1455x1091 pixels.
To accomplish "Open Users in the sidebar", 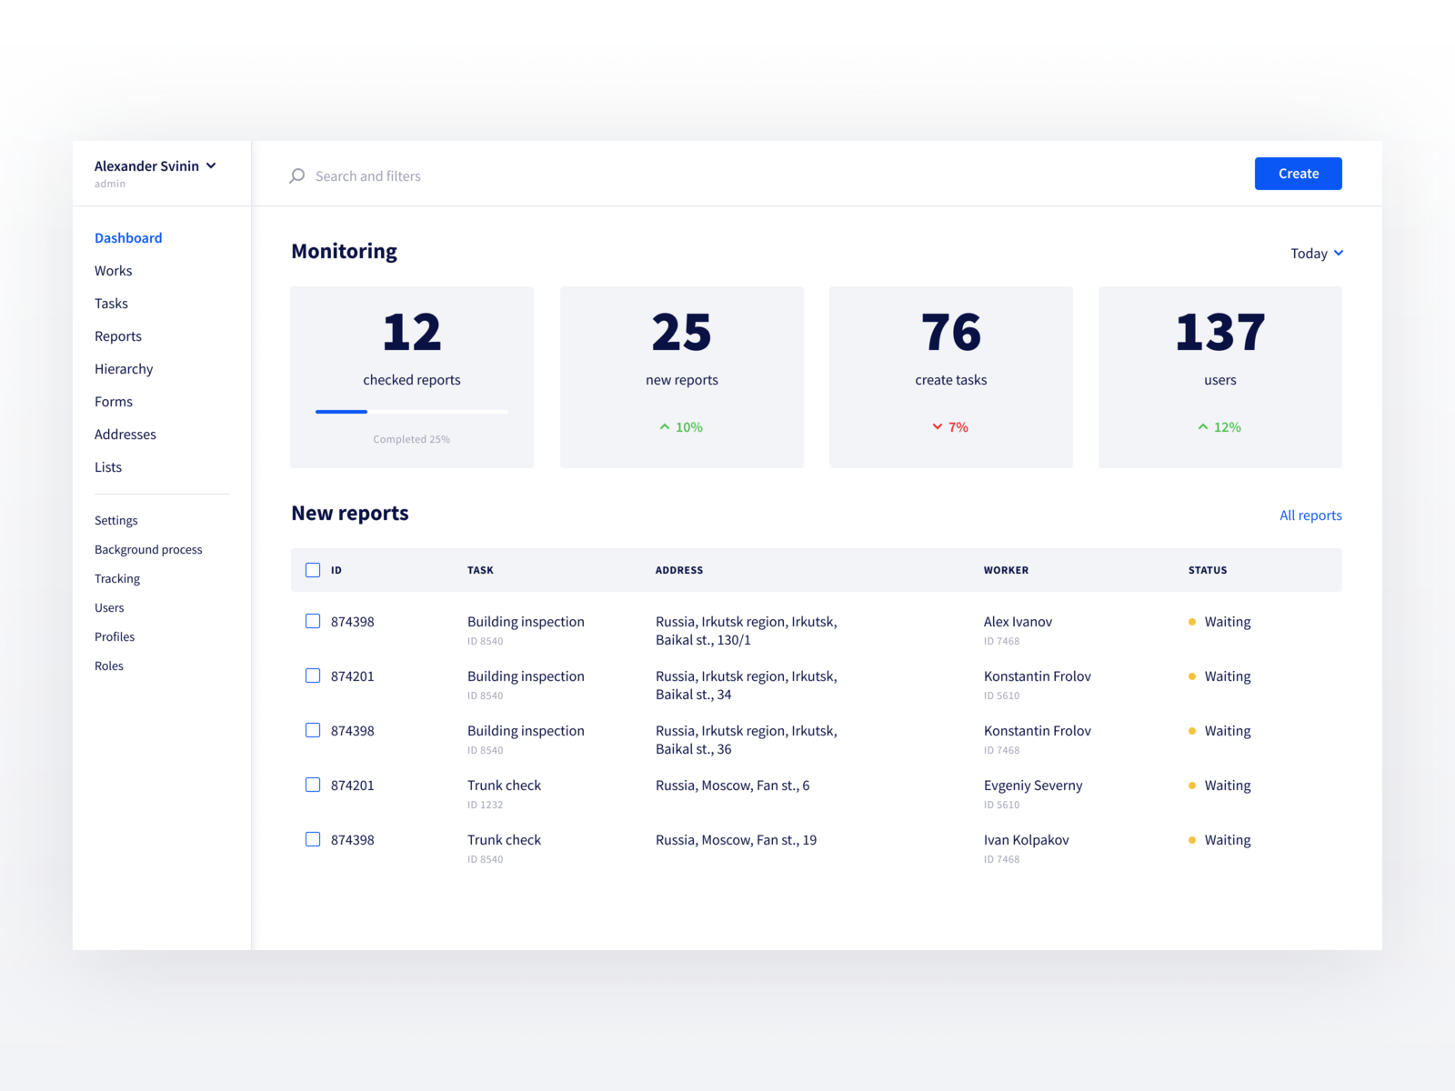I will click(x=109, y=608).
